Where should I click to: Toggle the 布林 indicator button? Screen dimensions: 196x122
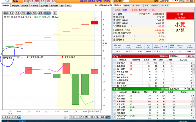pyautogui.click(x=35, y=13)
